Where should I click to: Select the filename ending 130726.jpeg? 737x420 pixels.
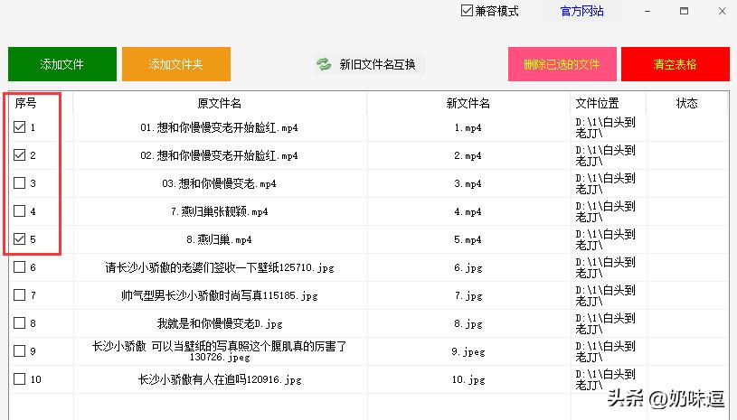220,351
